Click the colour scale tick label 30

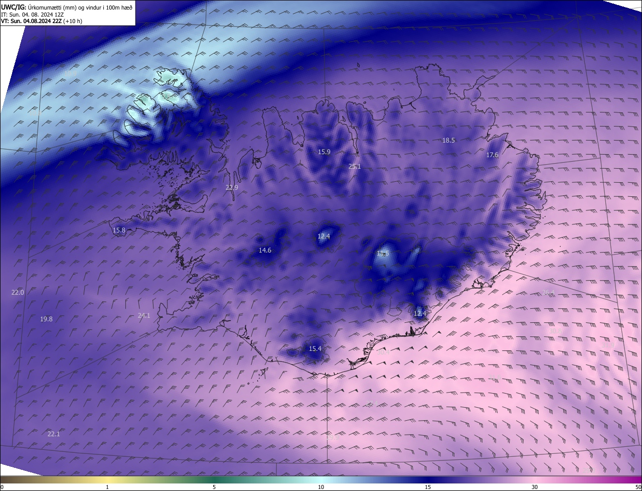[x=535, y=487]
